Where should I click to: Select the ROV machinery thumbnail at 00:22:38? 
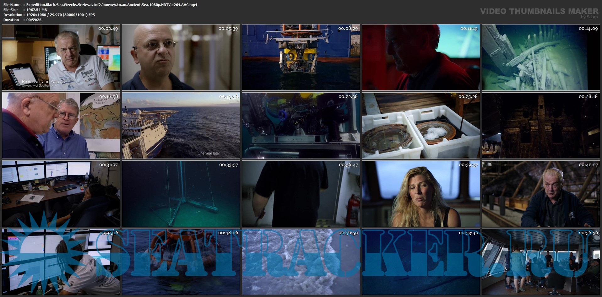click(301, 126)
